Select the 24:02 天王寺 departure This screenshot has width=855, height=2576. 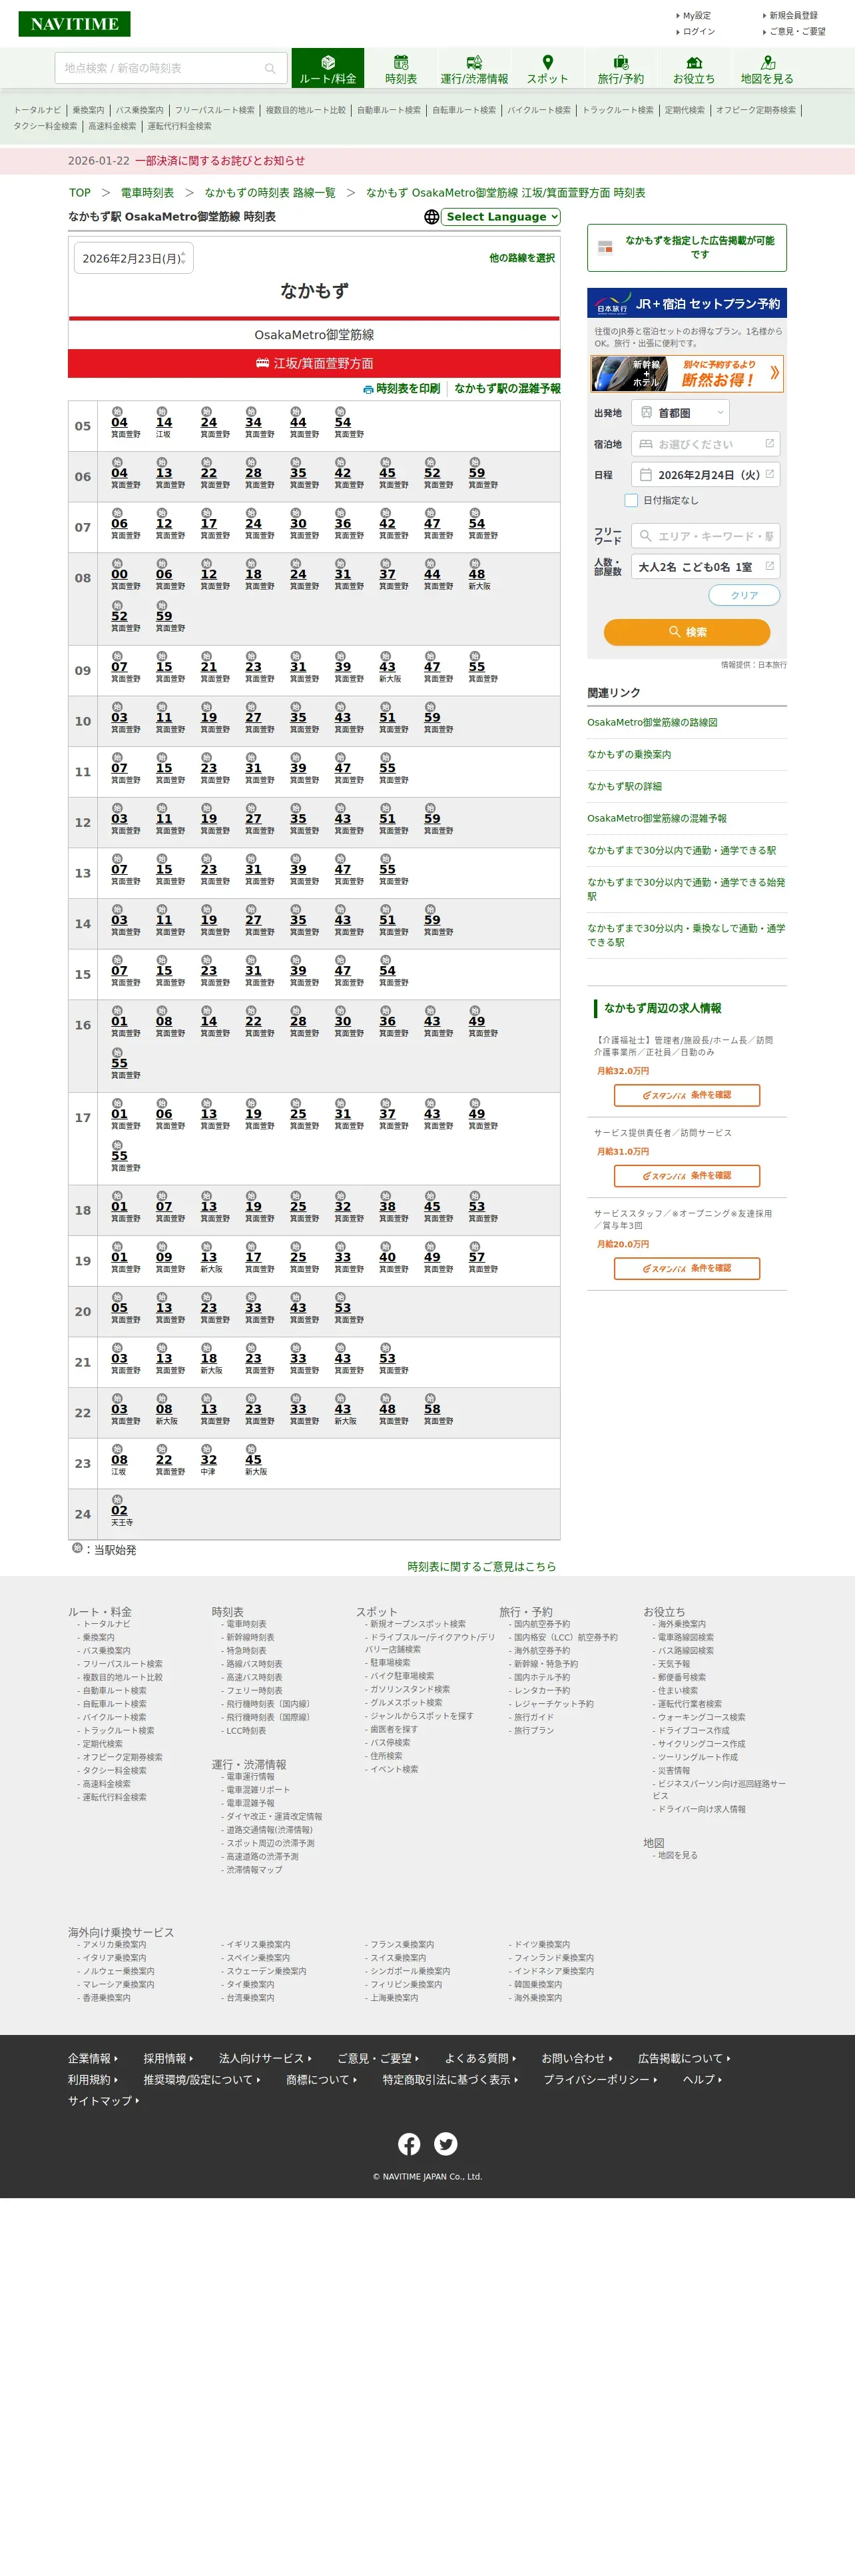(121, 1511)
